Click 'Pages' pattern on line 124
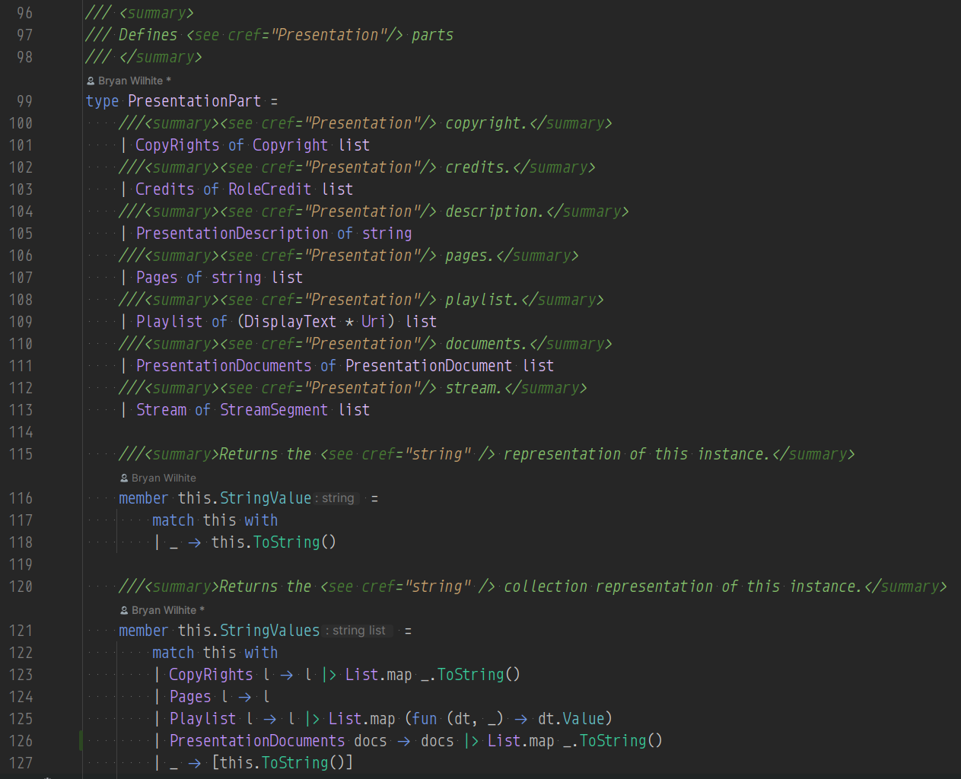The image size is (961, 779). coord(190,697)
